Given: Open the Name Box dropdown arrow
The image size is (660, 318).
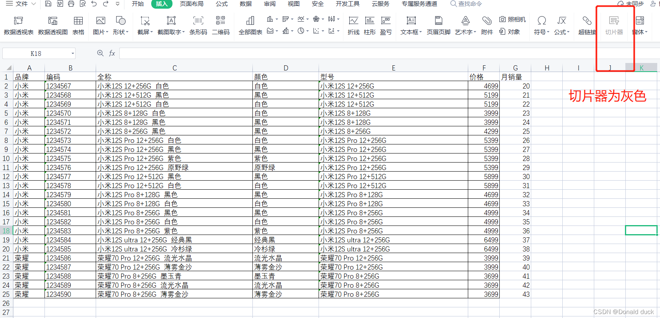Looking at the screenshot, I should [73, 53].
